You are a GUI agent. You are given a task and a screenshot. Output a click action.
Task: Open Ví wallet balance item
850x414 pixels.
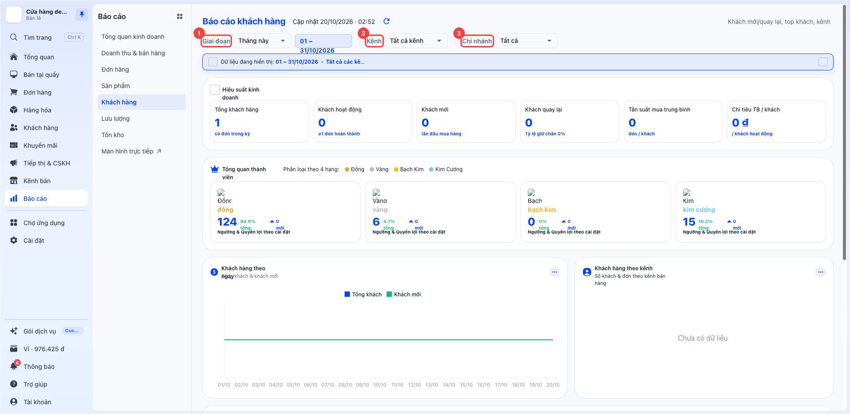coord(46,349)
